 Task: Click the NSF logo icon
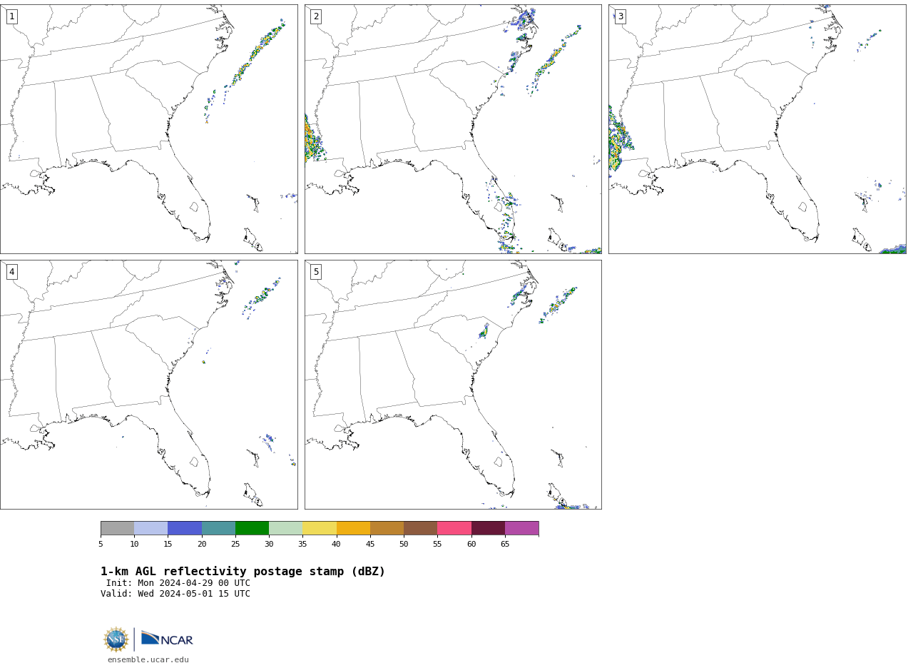click(116, 639)
